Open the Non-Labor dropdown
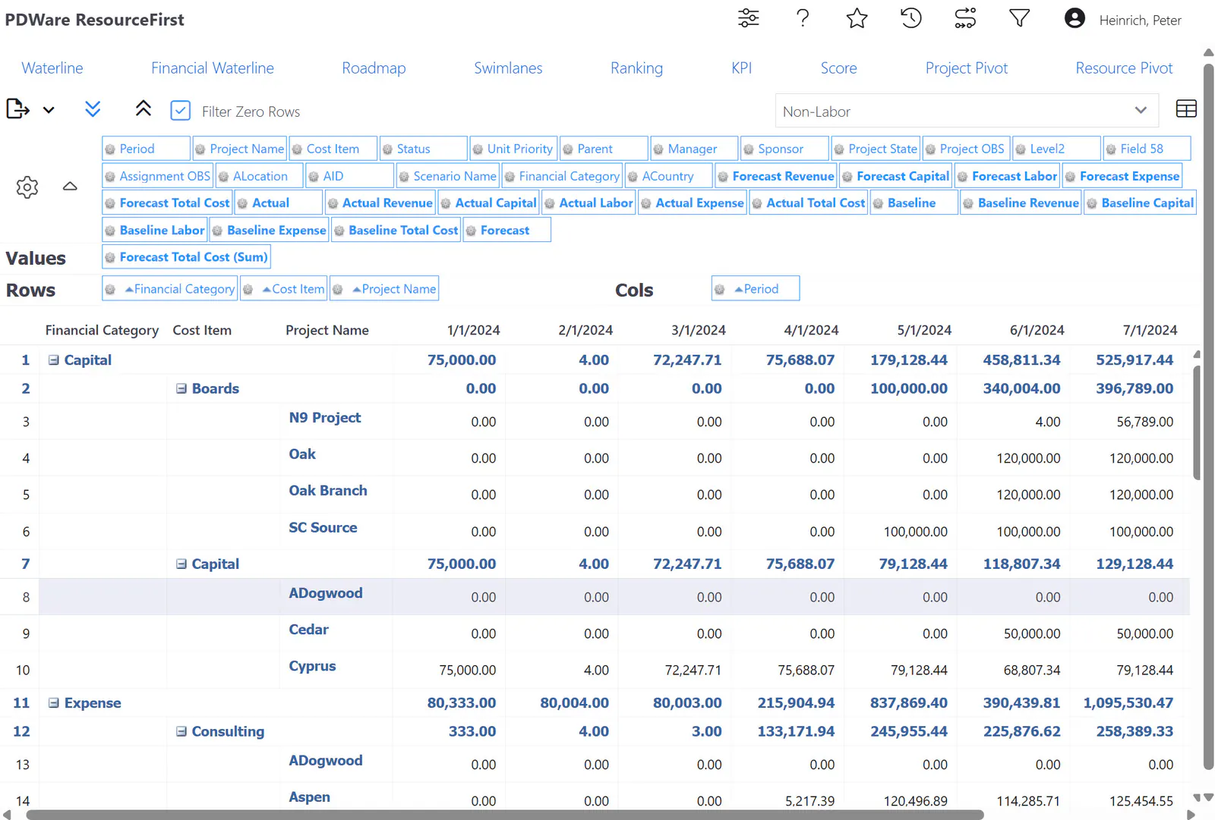The image size is (1215, 820). (966, 111)
